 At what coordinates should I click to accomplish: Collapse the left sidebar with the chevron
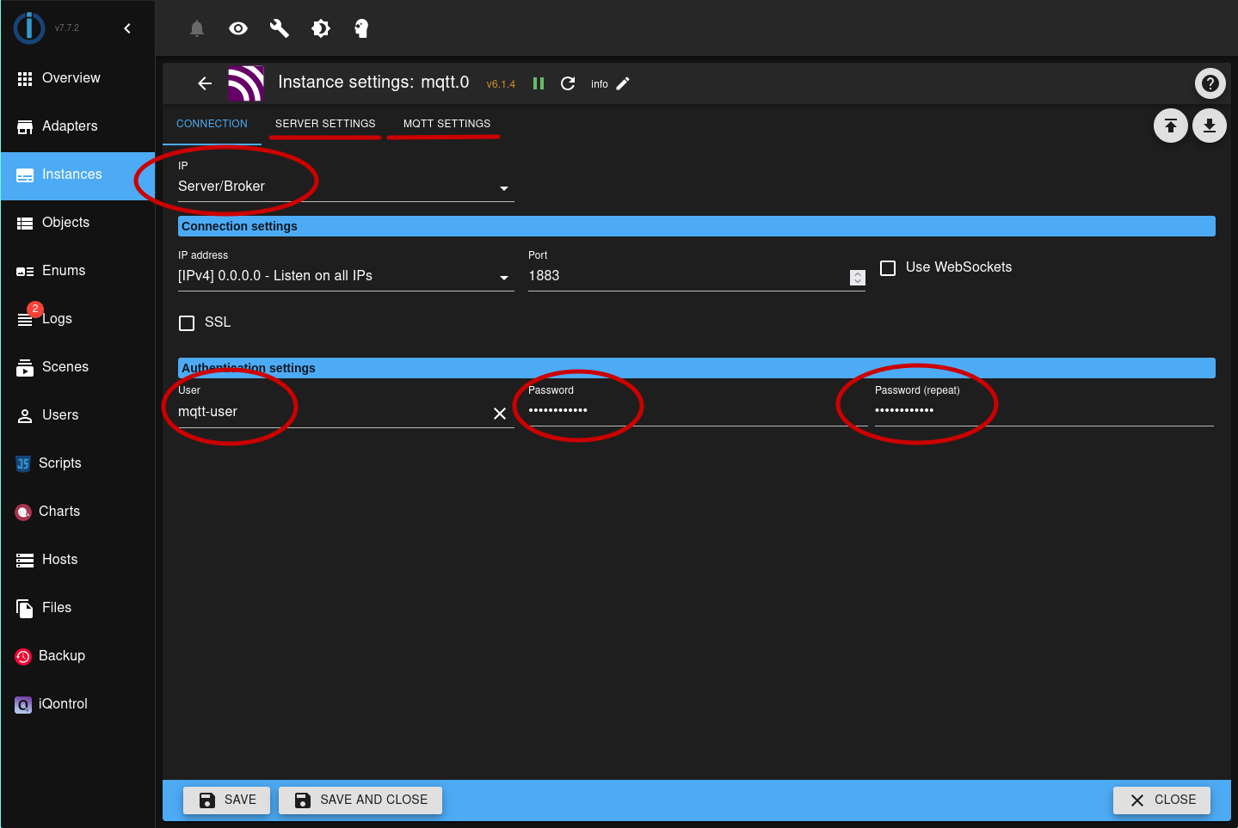(127, 28)
